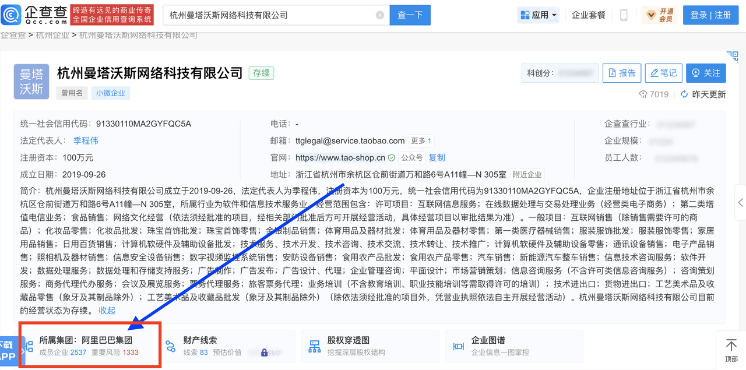Click the 曼塔沃斯 company logo thumbnail
The width and height of the screenshot is (746, 370).
point(31,82)
